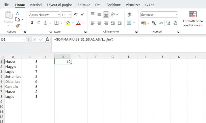Open the Formule tab

(84, 5)
